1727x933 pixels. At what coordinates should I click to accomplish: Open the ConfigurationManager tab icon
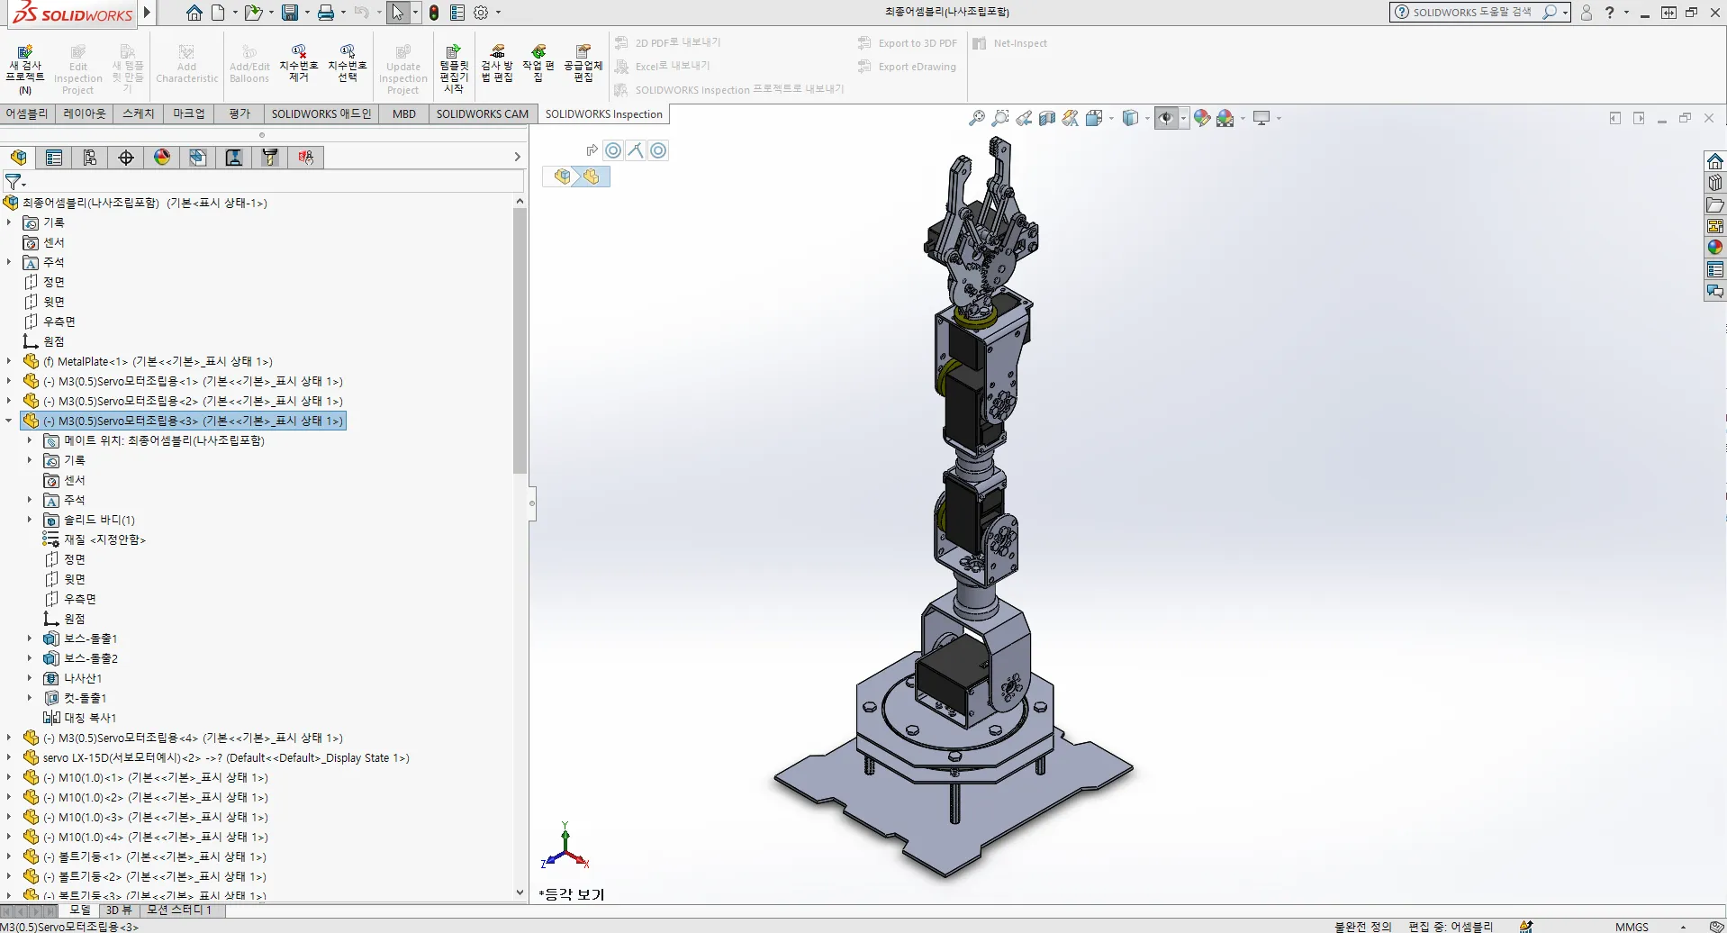click(90, 158)
